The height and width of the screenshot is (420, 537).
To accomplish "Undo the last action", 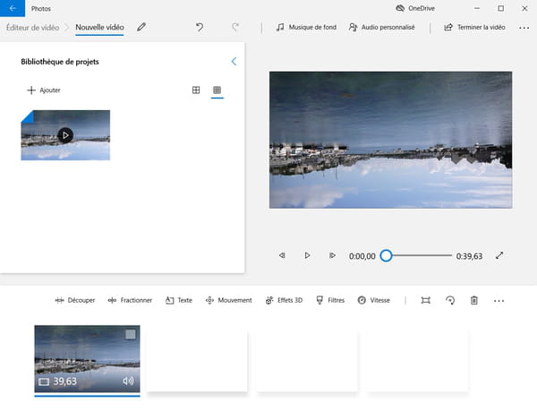I will pyautogui.click(x=200, y=27).
